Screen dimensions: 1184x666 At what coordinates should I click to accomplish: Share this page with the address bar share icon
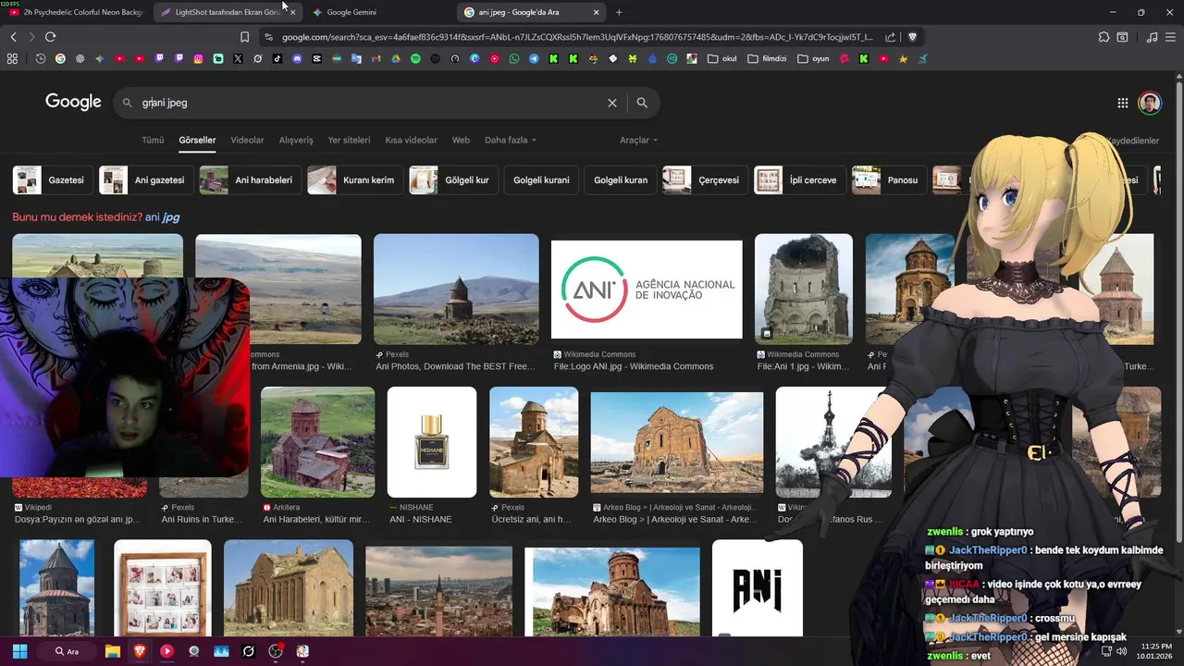[890, 37]
